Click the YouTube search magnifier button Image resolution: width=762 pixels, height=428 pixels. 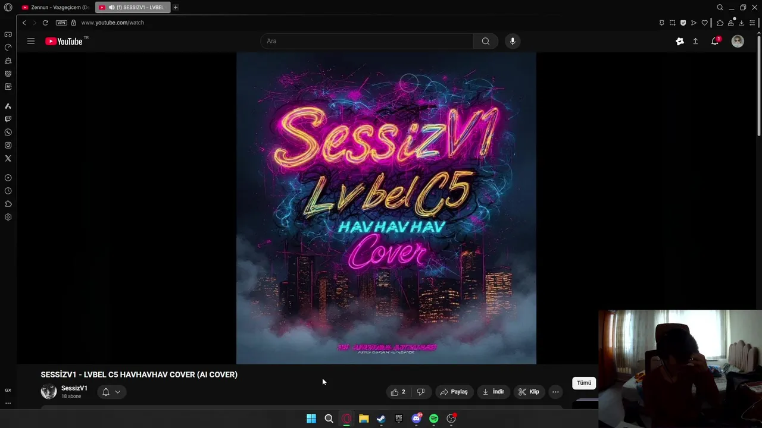[486, 41]
